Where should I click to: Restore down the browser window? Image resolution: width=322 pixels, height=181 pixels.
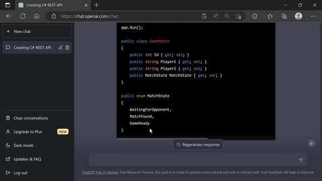pos(300,5)
